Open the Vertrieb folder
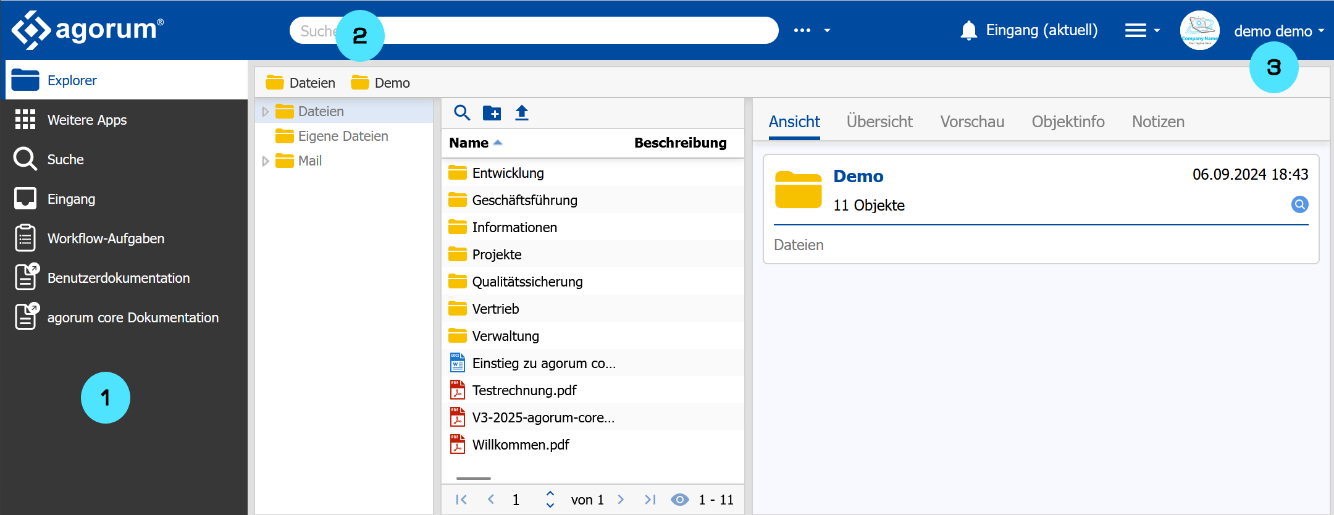Viewport: 1334px width, 515px height. [593, 309]
